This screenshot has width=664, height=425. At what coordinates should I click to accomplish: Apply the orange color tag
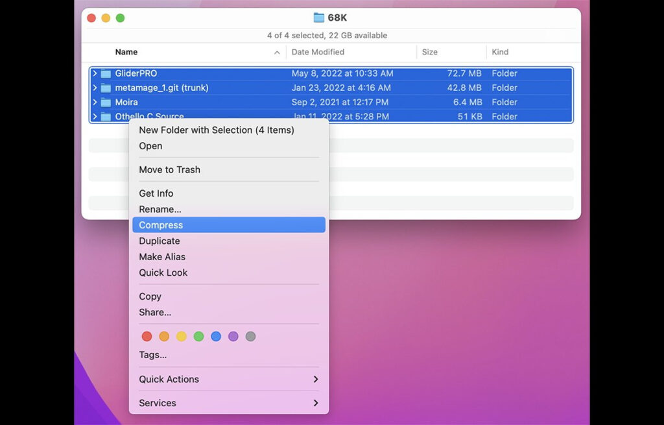click(x=164, y=337)
